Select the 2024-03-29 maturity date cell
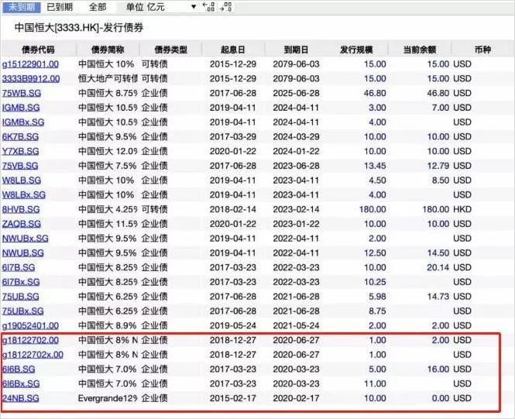 point(297,136)
